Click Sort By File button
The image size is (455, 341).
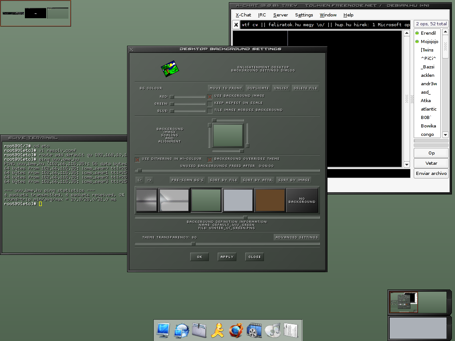pyautogui.click(x=224, y=180)
